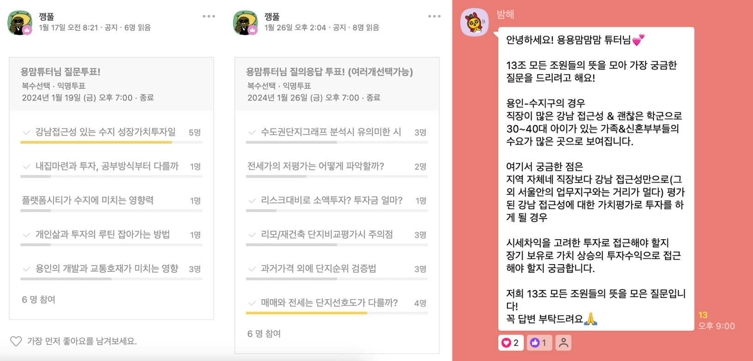The height and width of the screenshot is (361, 753).
Task: Click the purple thumbs-up reaction showing 1
Action: point(539,343)
